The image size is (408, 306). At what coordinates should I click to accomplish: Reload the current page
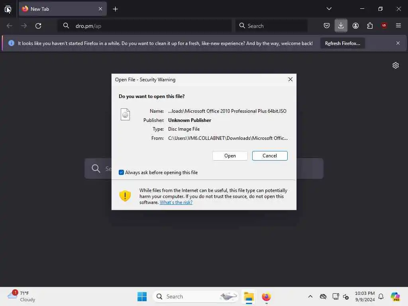(38, 26)
